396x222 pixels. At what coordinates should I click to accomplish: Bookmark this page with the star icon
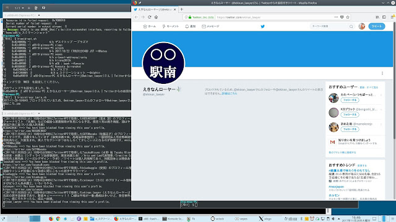(348, 17)
